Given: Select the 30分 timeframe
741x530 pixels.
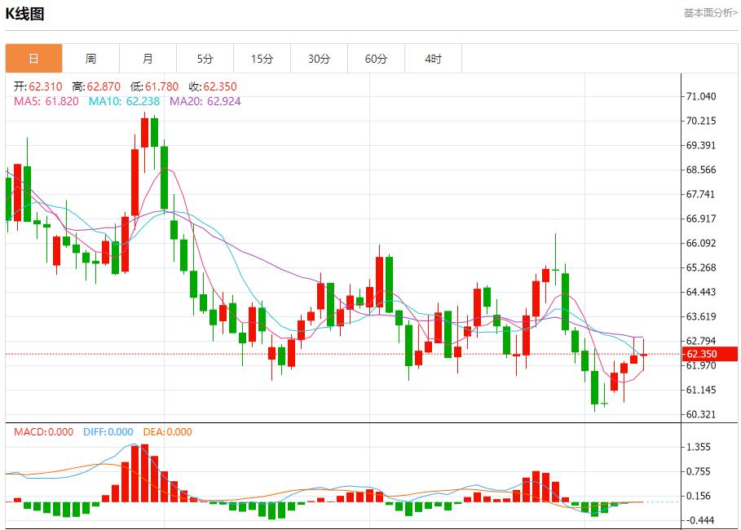Looking at the screenshot, I should point(319,58).
